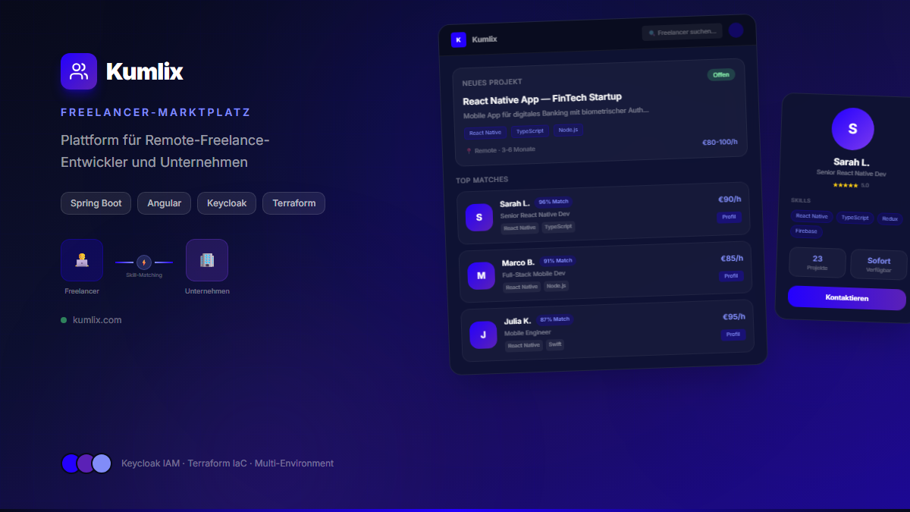The height and width of the screenshot is (512, 910).
Task: Click Julia K. avatar labeled J
Action: click(483, 335)
